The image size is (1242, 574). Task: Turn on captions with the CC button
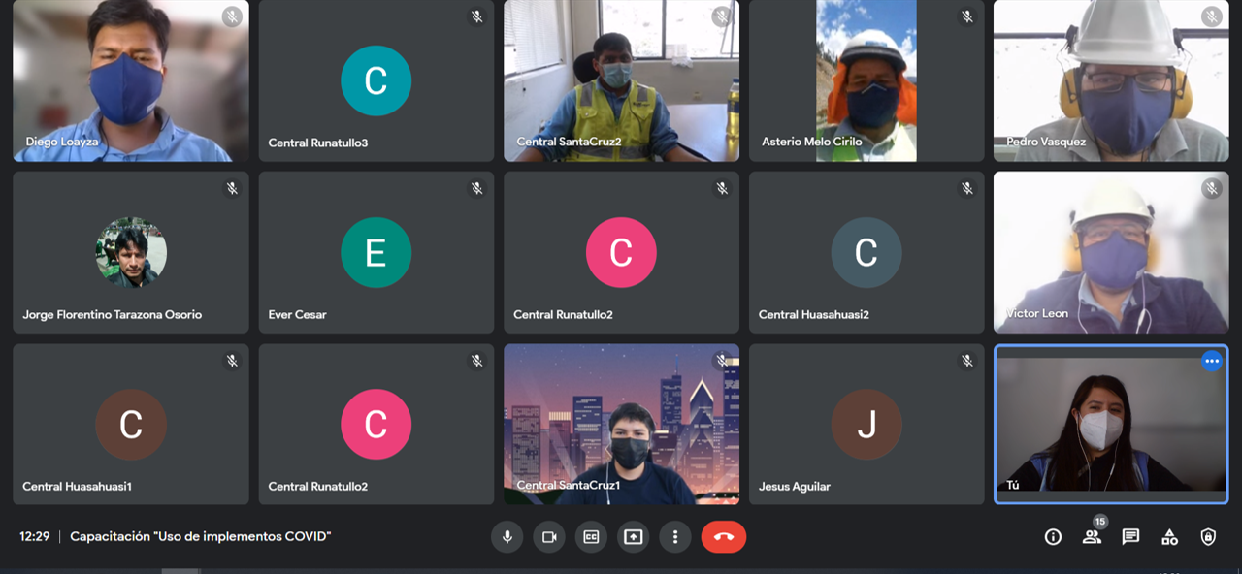click(591, 536)
